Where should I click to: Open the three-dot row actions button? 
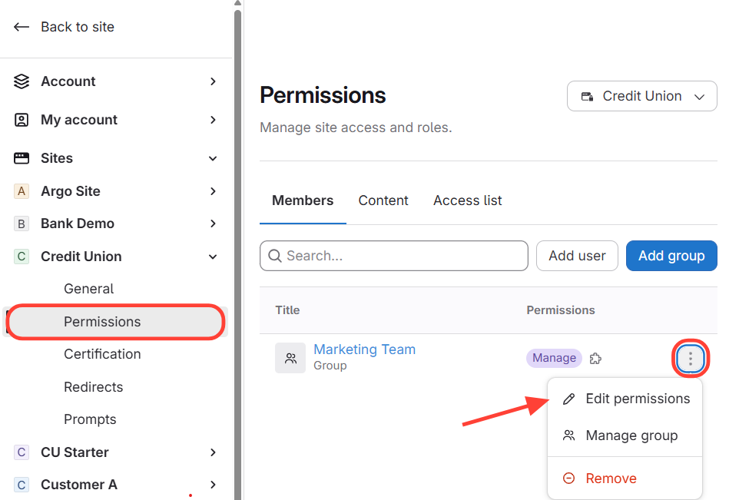(x=691, y=358)
